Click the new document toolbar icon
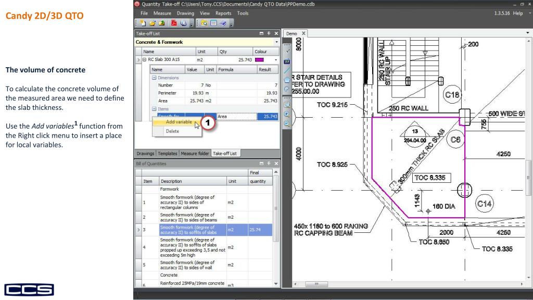This screenshot has width=533, height=300. click(143, 23)
